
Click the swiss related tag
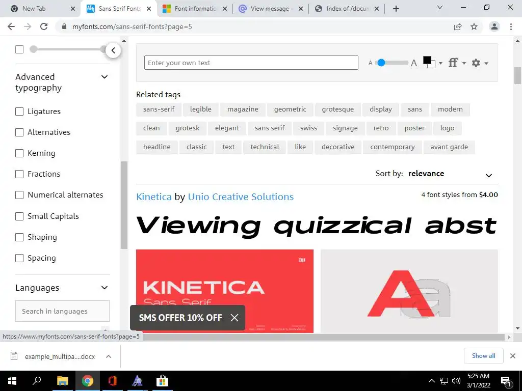pos(308,128)
